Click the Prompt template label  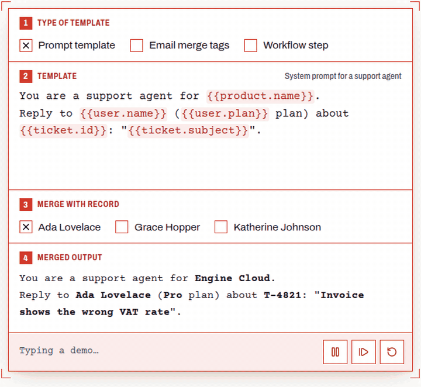point(77,46)
